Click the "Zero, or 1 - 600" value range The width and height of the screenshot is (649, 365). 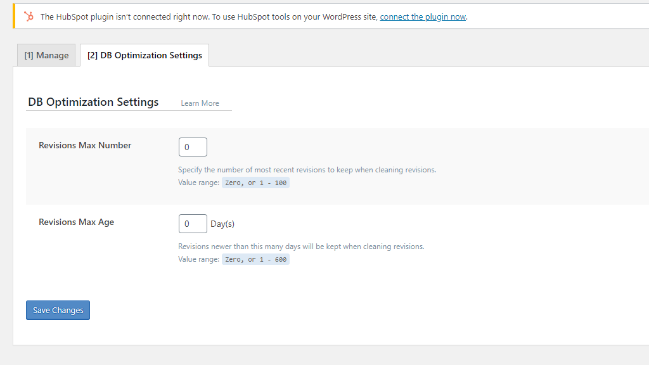(256, 259)
